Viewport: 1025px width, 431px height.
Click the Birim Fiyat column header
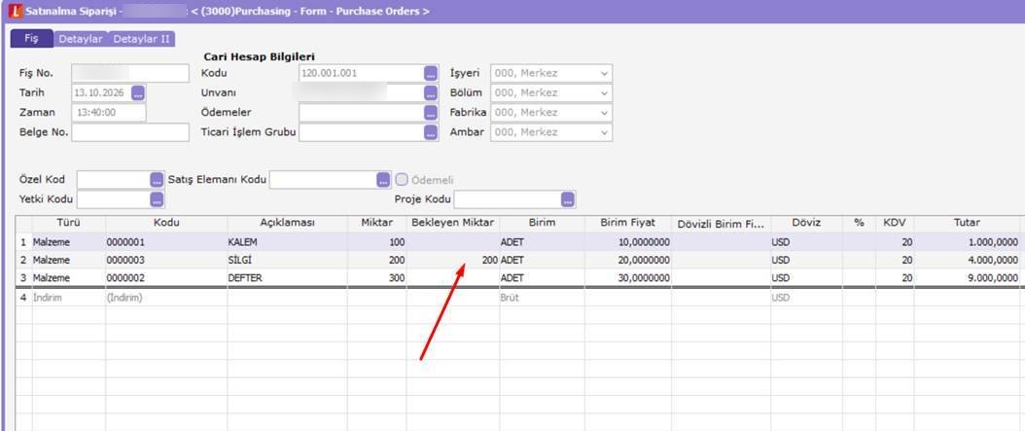pyautogui.click(x=627, y=223)
